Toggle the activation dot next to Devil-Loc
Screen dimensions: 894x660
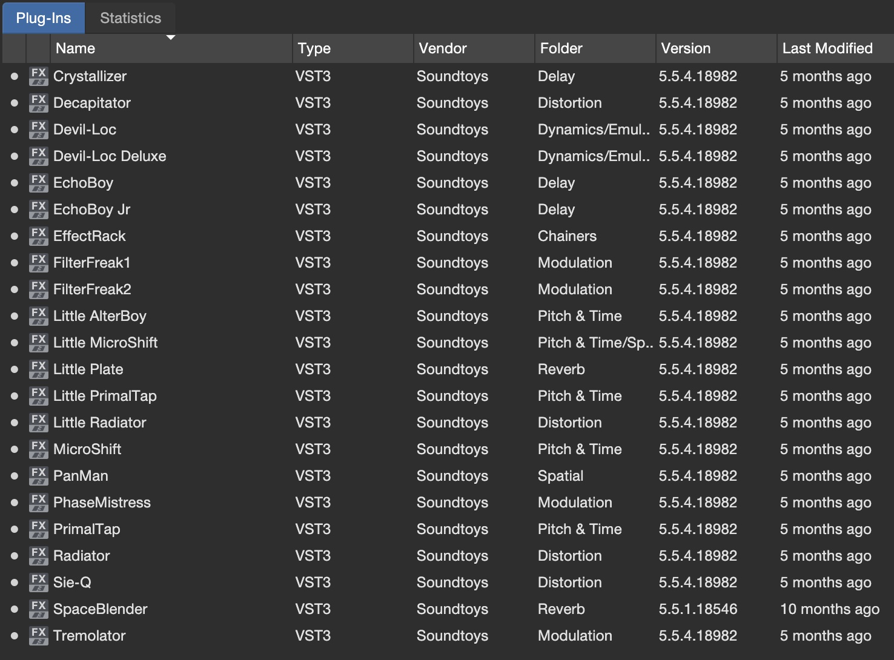tap(14, 130)
